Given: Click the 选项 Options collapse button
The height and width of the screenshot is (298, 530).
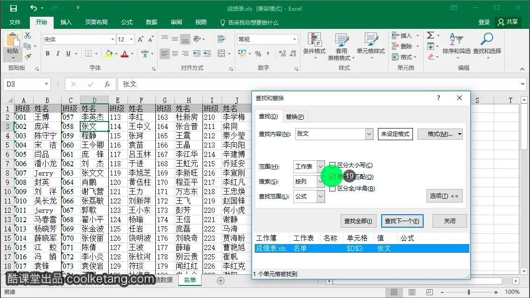Looking at the screenshot, I should tap(444, 196).
